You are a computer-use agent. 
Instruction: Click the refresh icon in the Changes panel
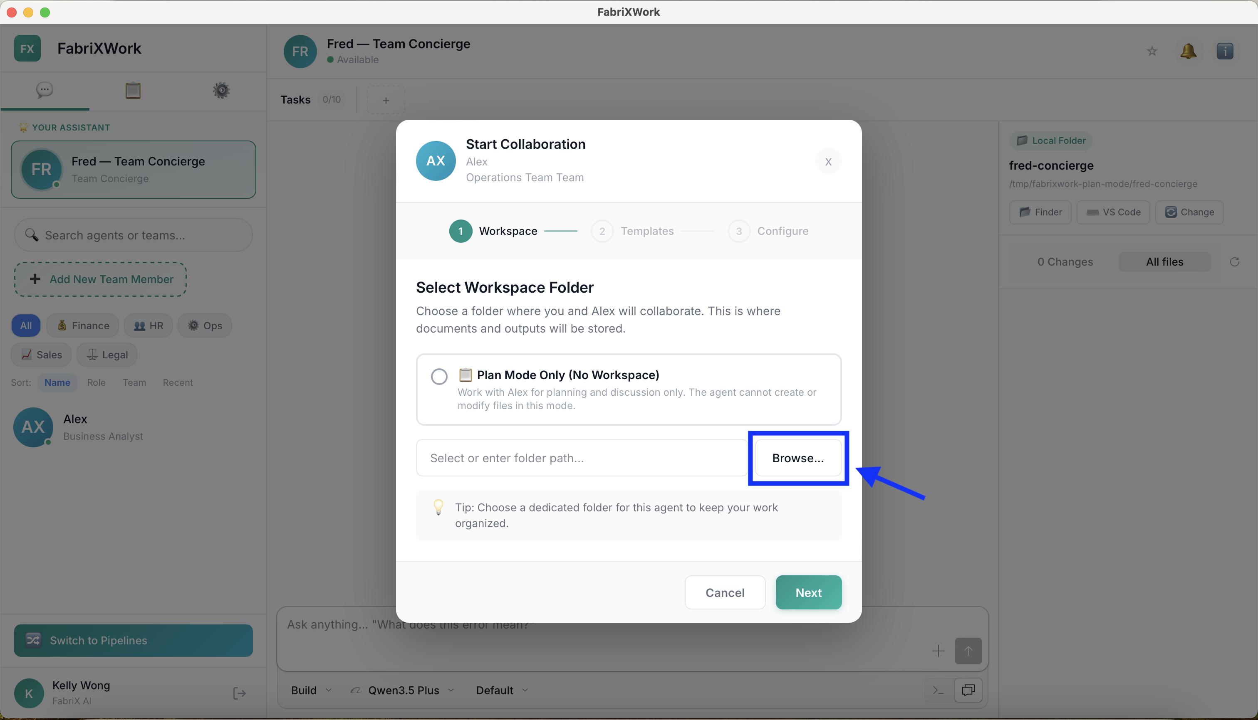click(1235, 261)
